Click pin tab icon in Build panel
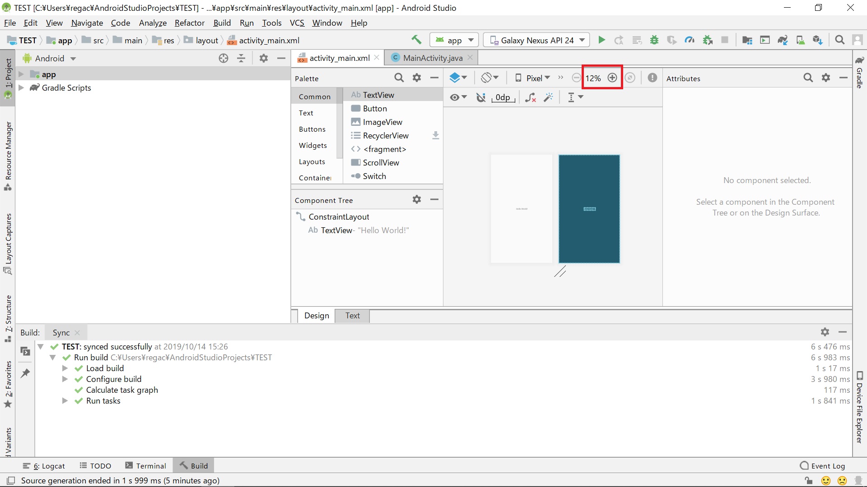The width and height of the screenshot is (867, 487). 25,373
